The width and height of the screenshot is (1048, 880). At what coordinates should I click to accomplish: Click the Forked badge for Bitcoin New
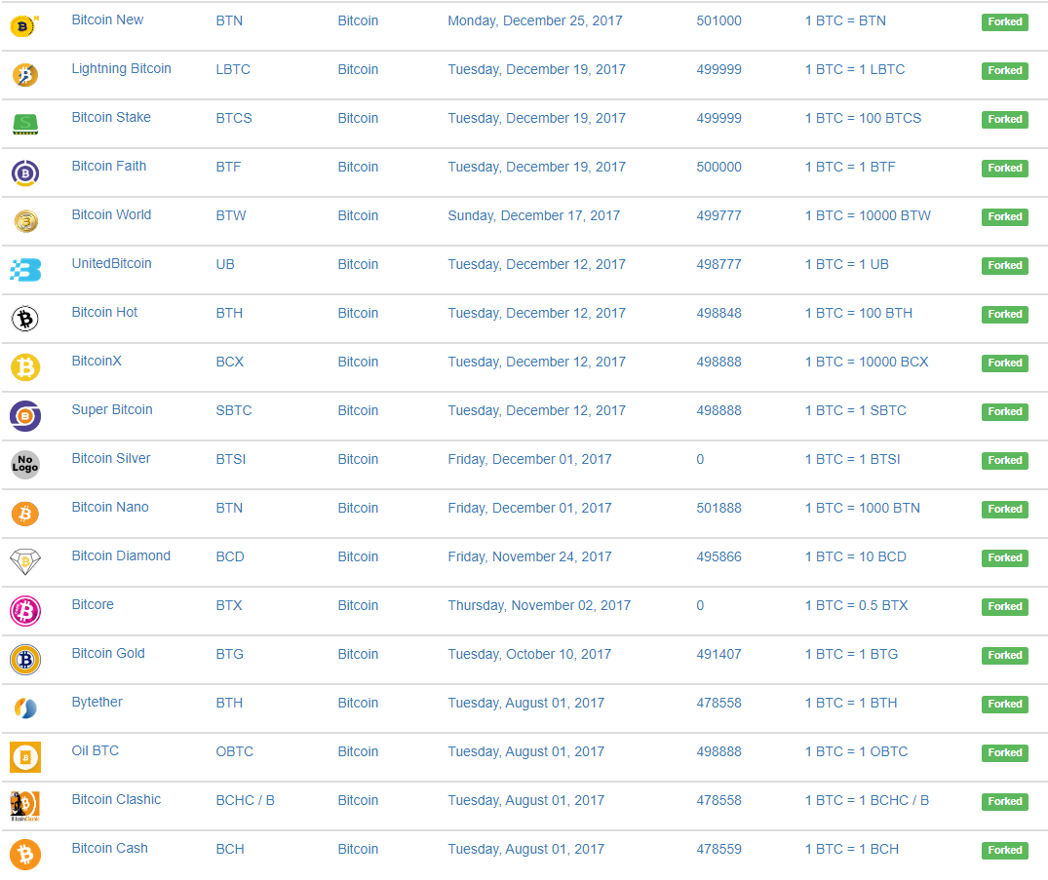1004,22
